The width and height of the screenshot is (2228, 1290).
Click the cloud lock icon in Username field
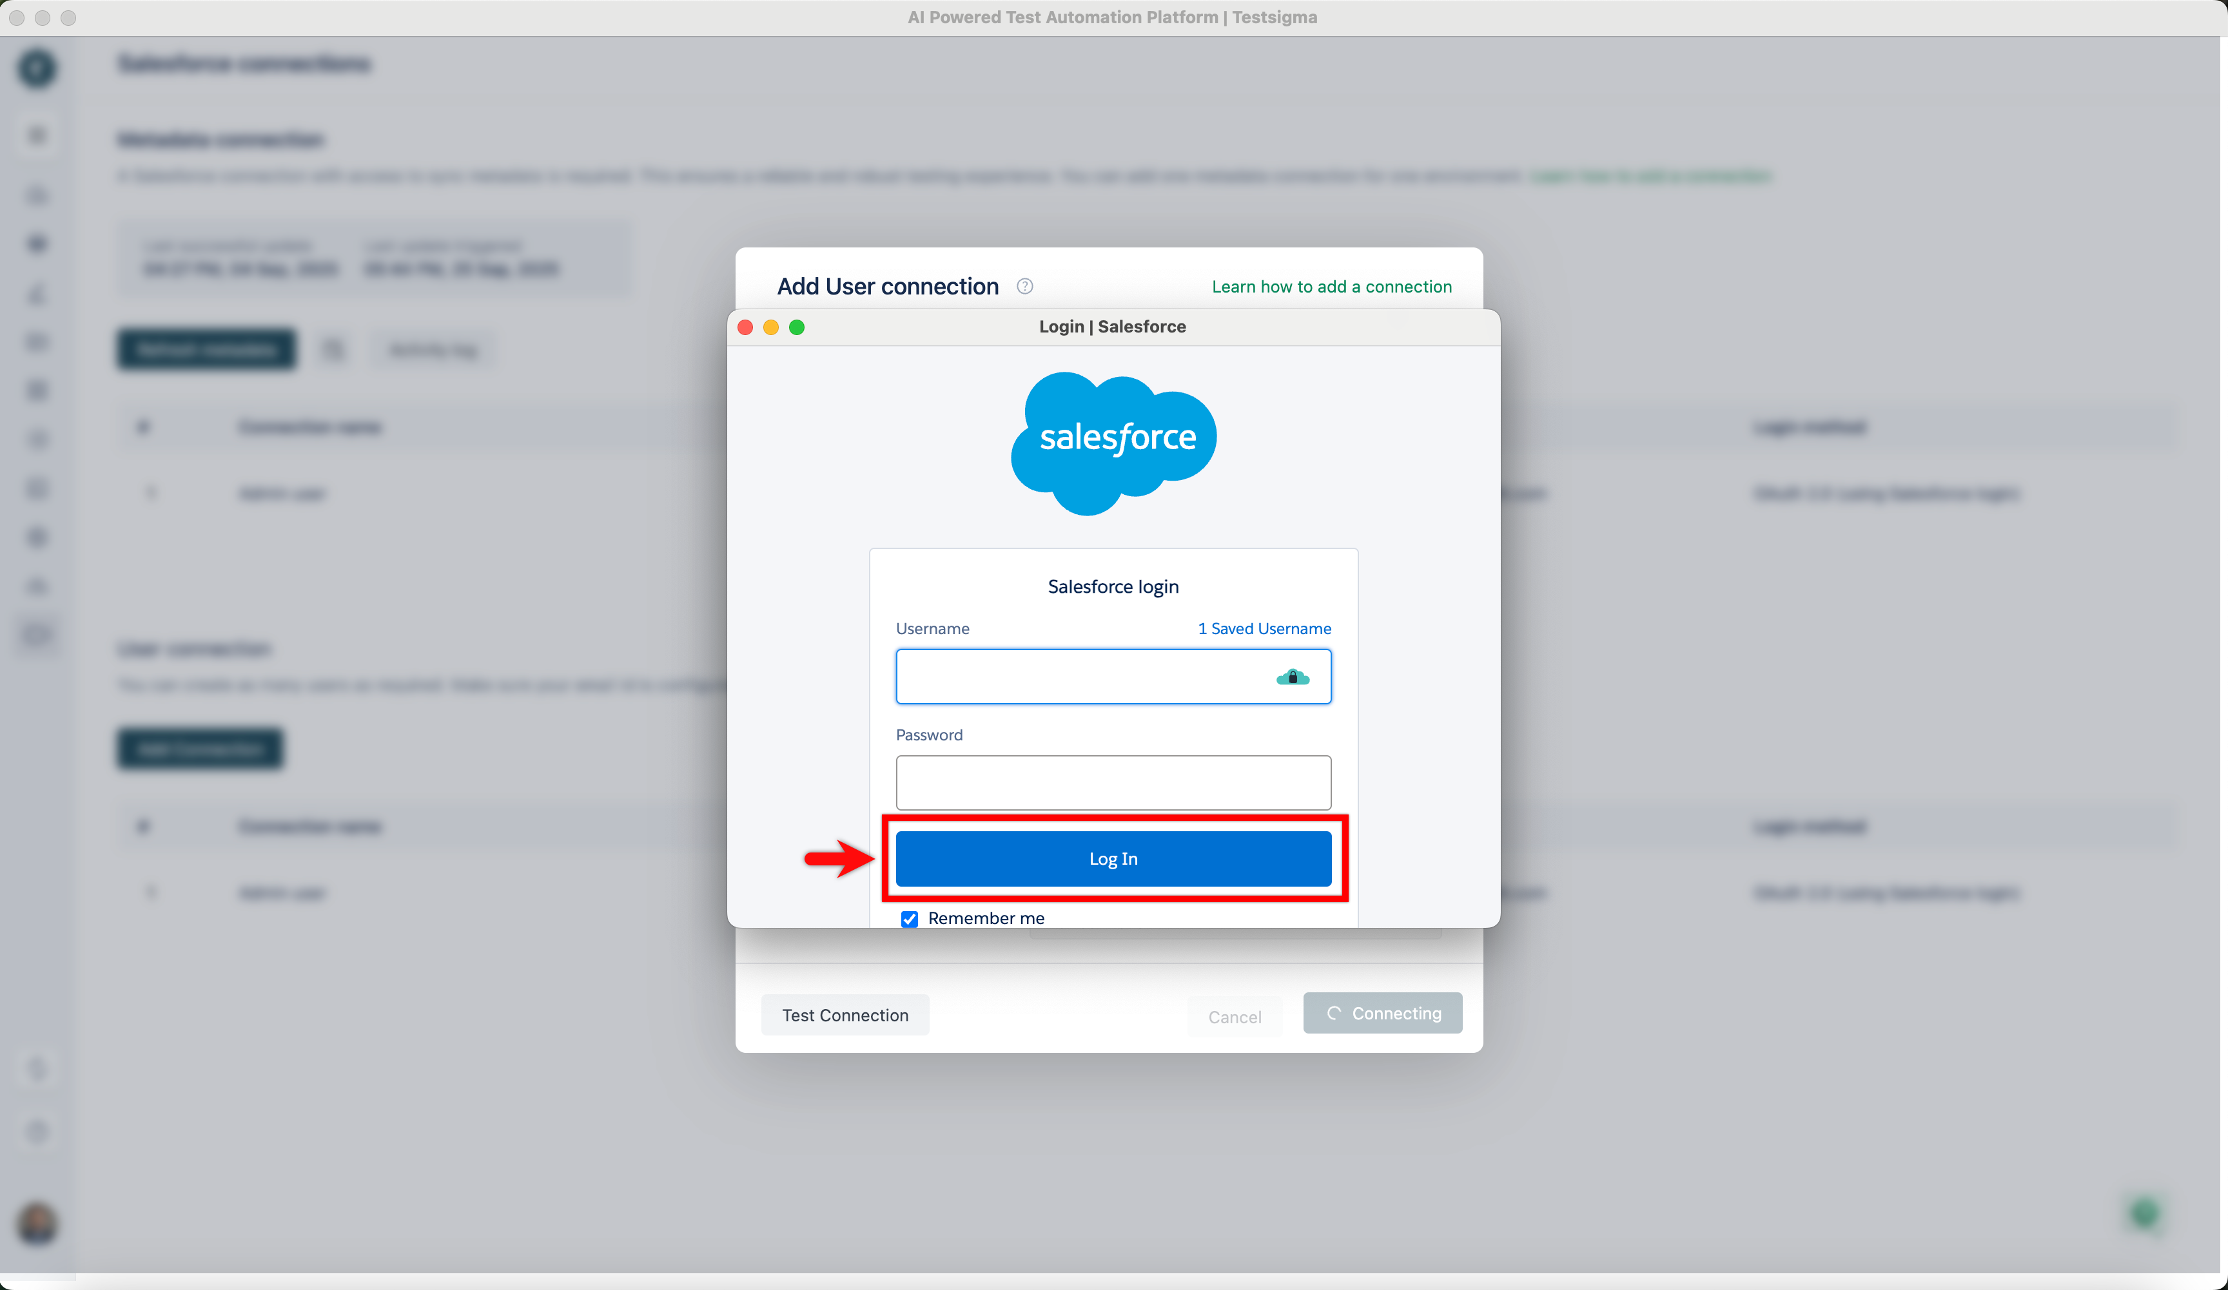pyautogui.click(x=1292, y=677)
